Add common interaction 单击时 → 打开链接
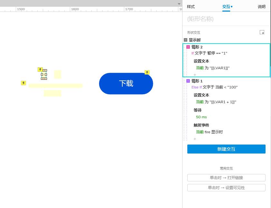This screenshot has height=208, width=271. 226,178
